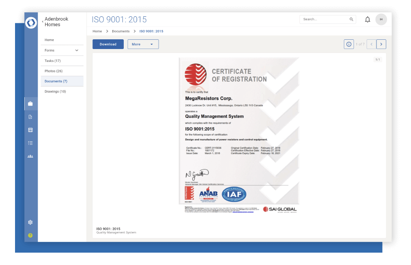Click into the Search field
Screen dimensions: 411x265
pos(327,19)
